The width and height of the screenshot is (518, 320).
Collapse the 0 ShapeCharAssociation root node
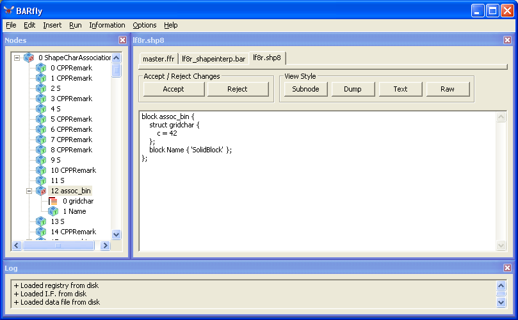click(x=17, y=58)
